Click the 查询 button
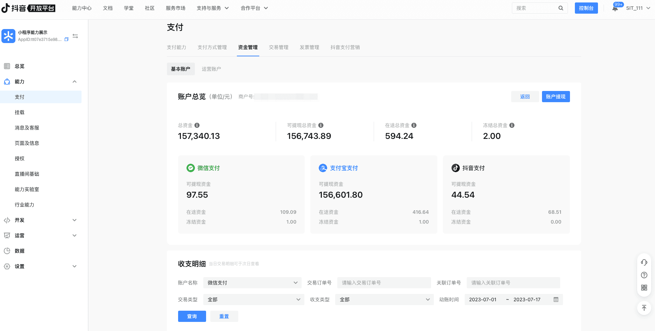This screenshot has width=655, height=331. tap(192, 316)
